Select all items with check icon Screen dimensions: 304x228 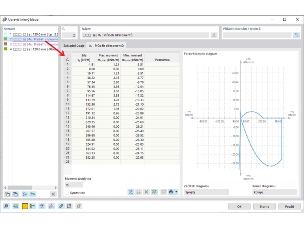click(x=25, y=194)
